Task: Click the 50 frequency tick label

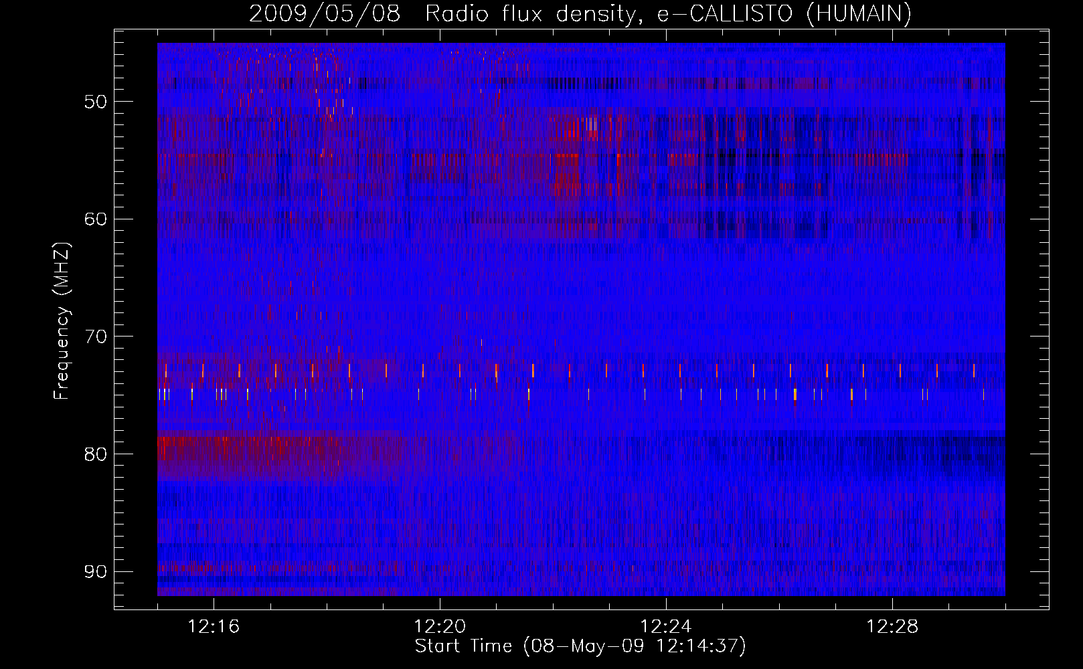Action: click(x=96, y=102)
